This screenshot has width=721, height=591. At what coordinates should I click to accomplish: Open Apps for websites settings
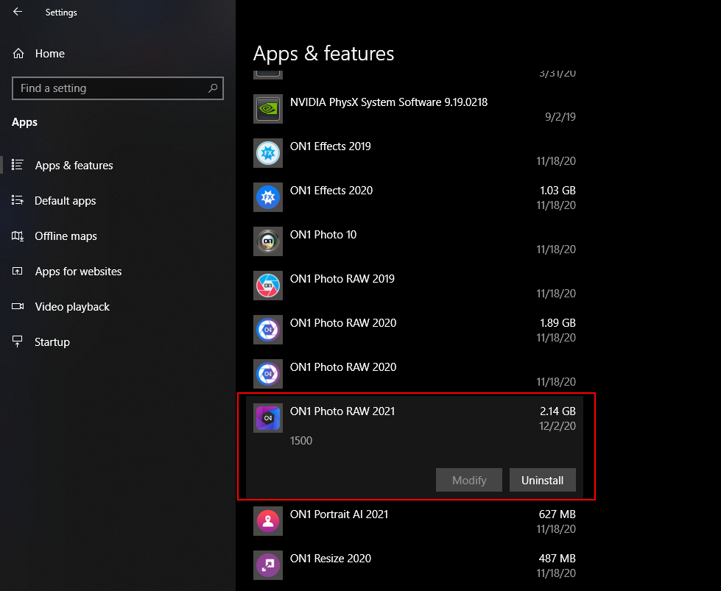[x=78, y=272]
